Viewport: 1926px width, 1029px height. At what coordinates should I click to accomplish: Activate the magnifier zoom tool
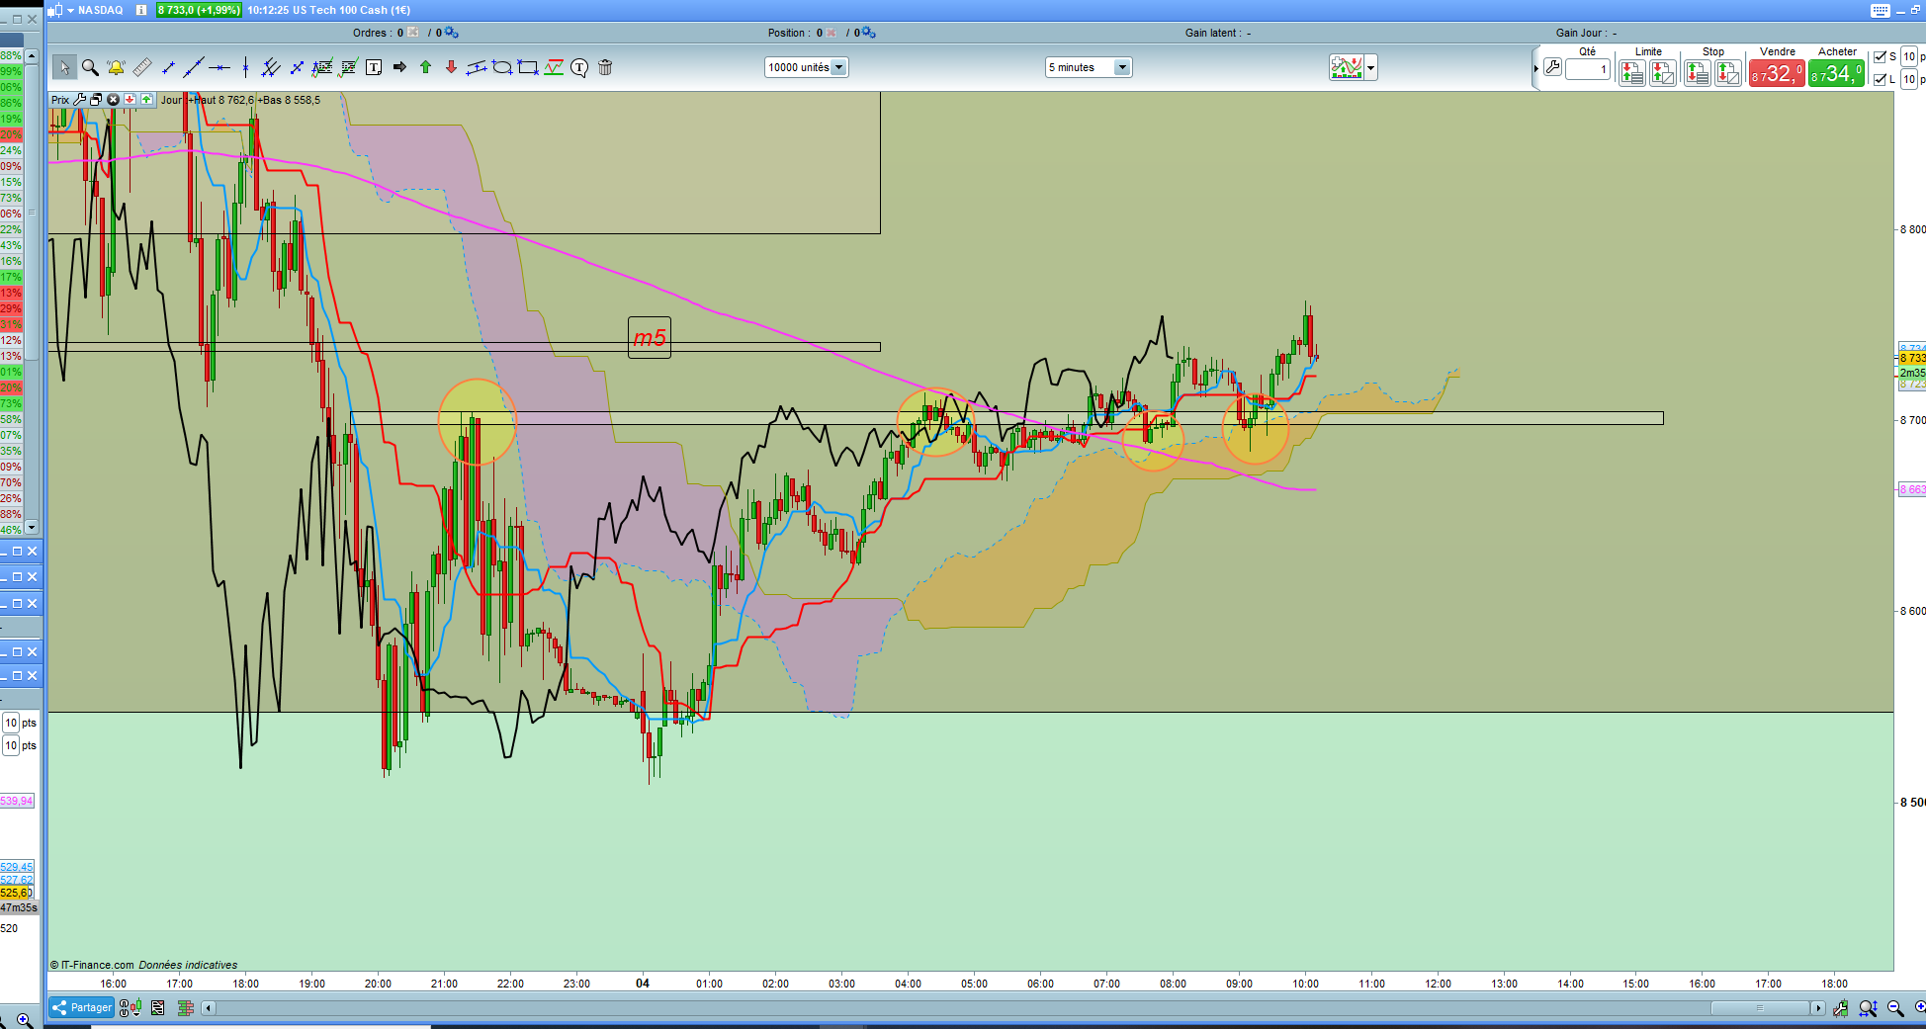(x=90, y=67)
